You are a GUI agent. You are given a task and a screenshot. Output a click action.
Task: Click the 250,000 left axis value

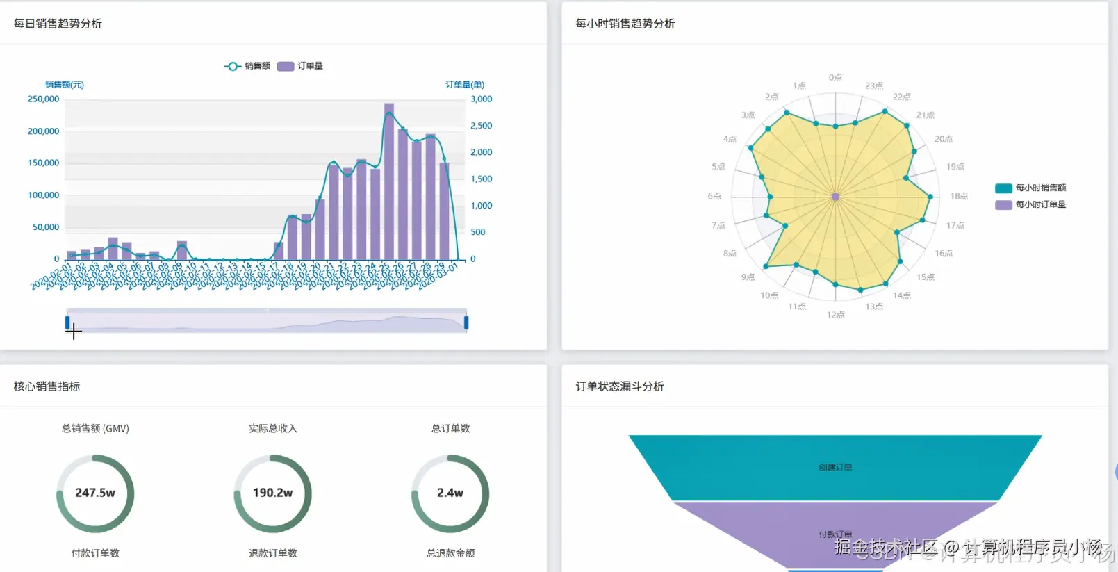pos(43,99)
